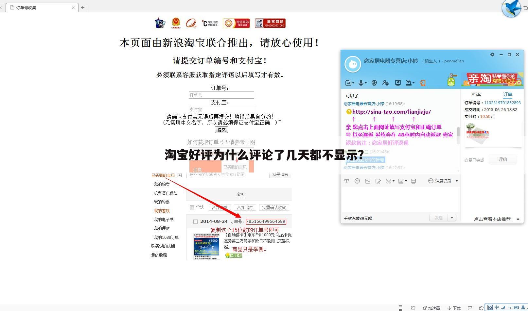Expand the send file dropdown arrow
This screenshot has width=528, height=311.
coord(353,83)
